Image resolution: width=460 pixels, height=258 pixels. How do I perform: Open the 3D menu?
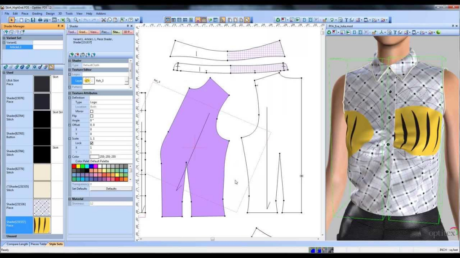pos(60,13)
